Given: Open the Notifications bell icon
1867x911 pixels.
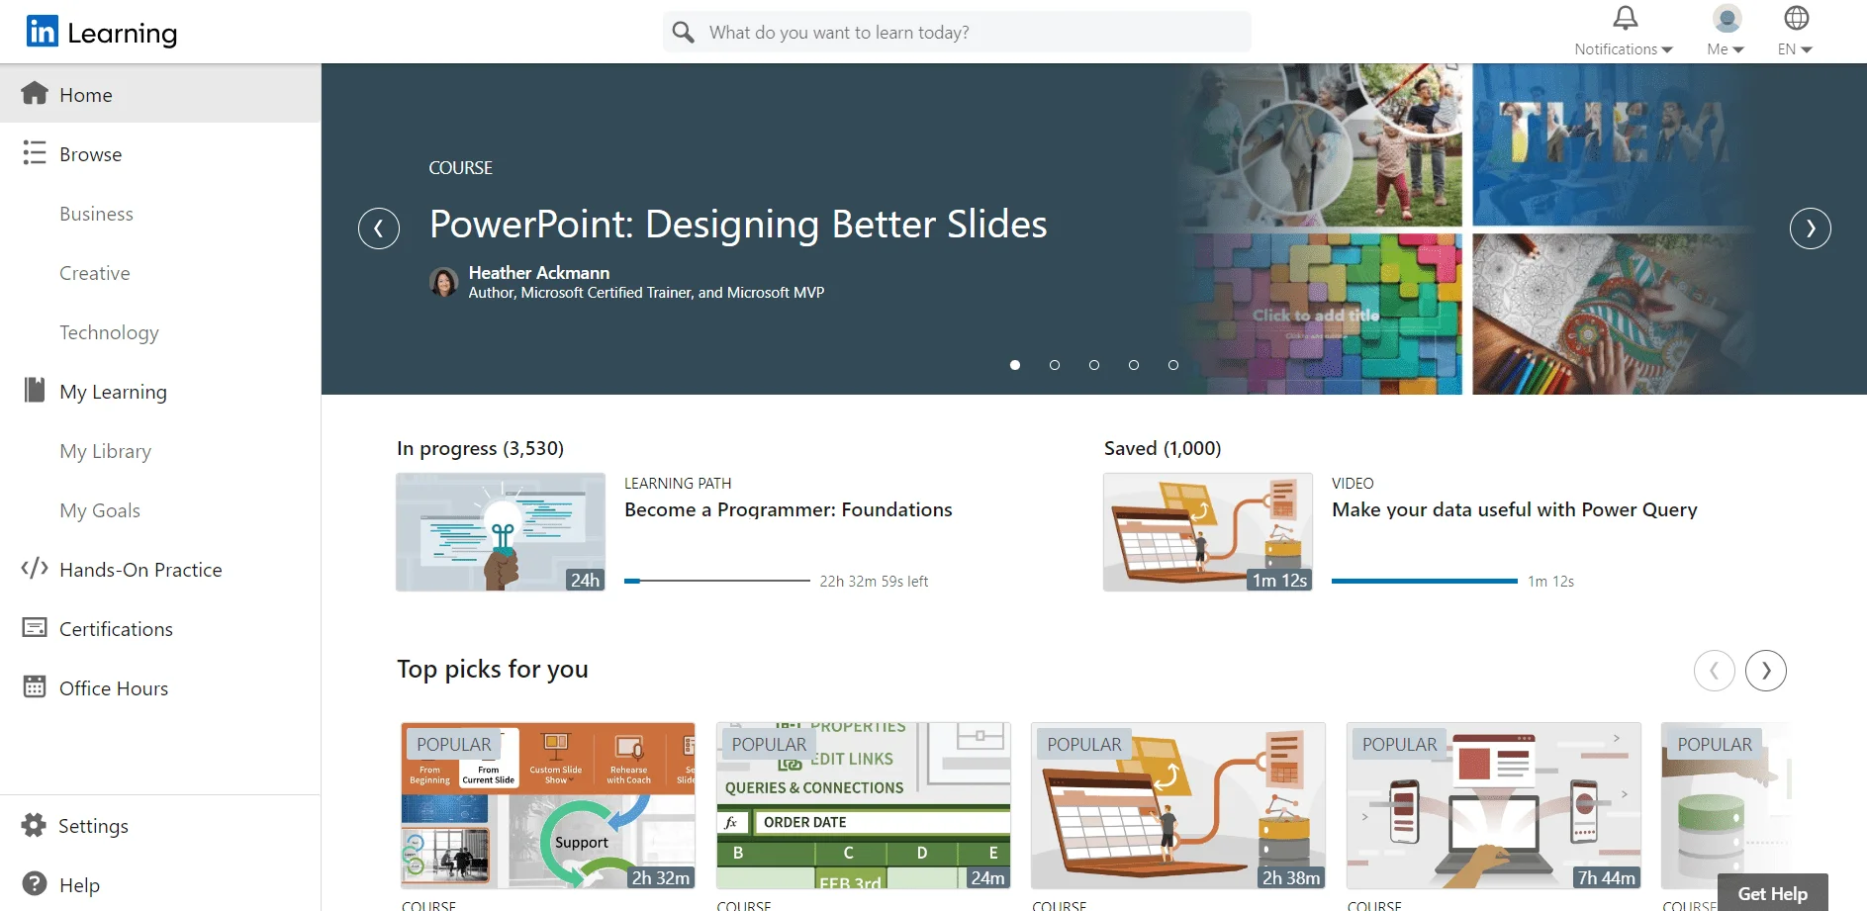Looking at the screenshot, I should pyautogui.click(x=1626, y=18).
